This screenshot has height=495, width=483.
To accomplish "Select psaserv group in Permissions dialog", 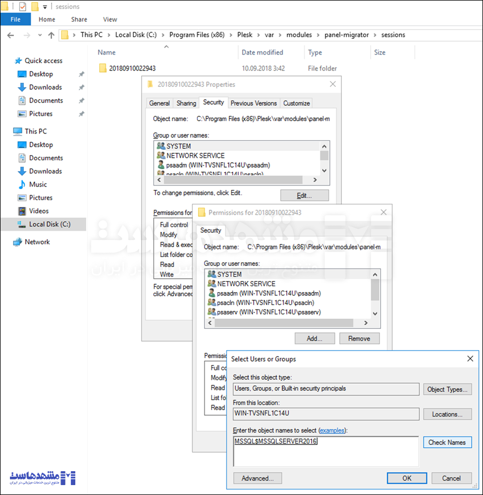I will pos(268,312).
